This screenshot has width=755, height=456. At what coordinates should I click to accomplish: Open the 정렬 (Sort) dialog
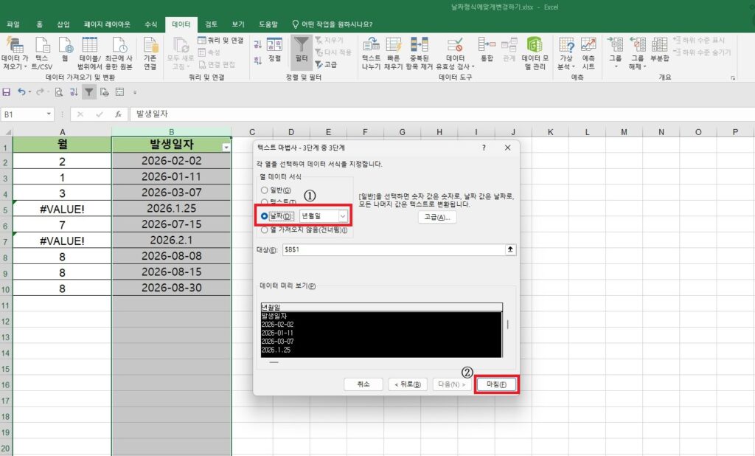pos(274,49)
